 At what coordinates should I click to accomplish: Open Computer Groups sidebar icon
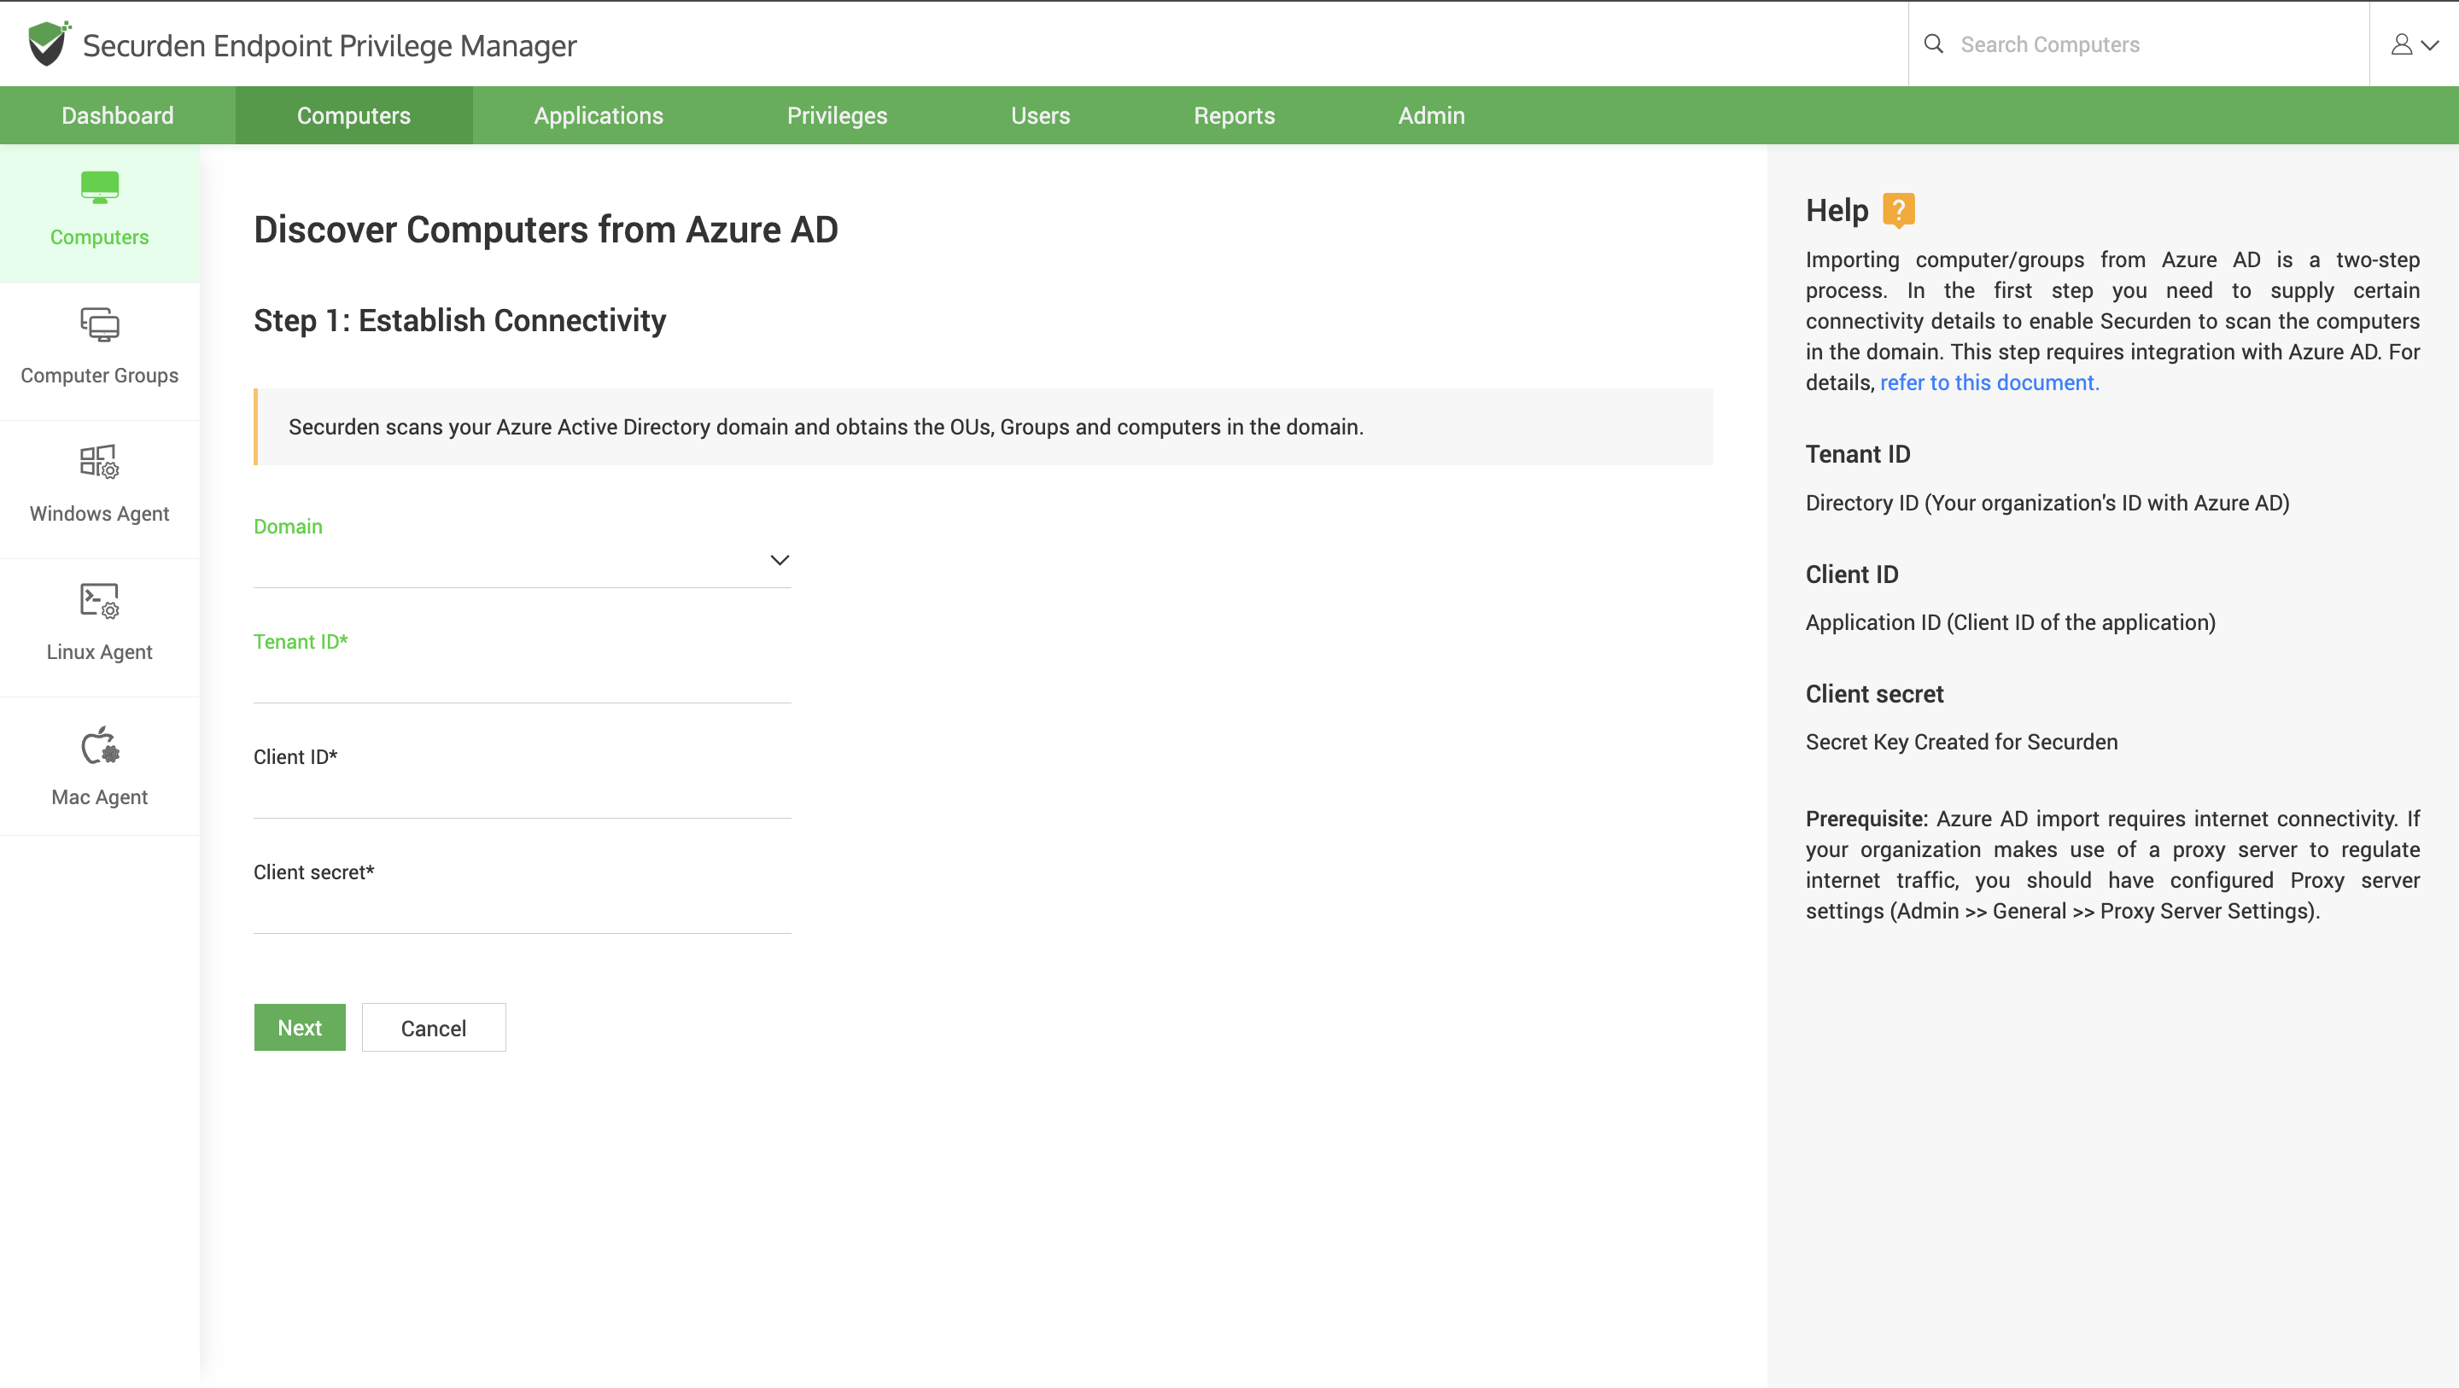[x=99, y=325]
